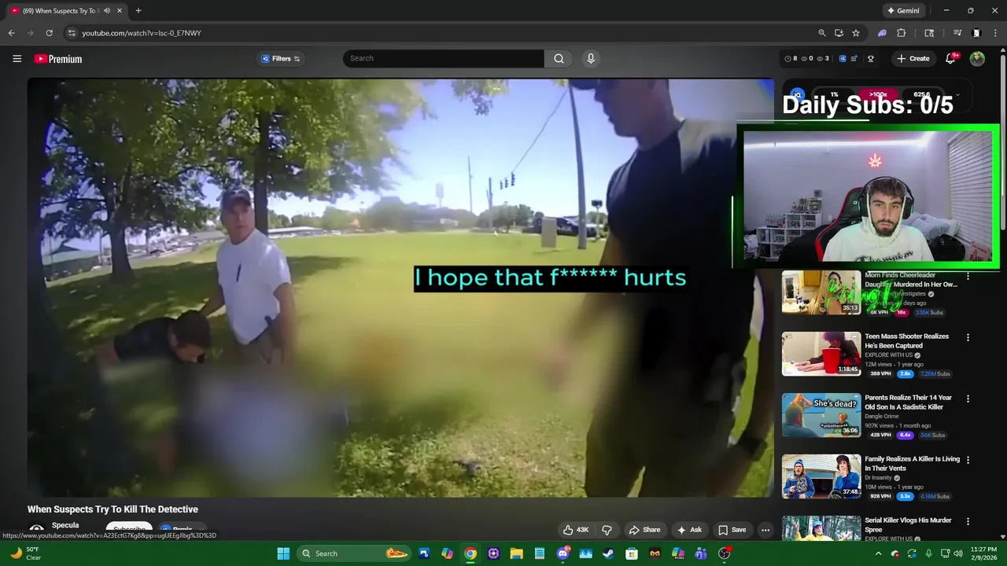
Task: Open the Create menu button
Action: point(913,59)
